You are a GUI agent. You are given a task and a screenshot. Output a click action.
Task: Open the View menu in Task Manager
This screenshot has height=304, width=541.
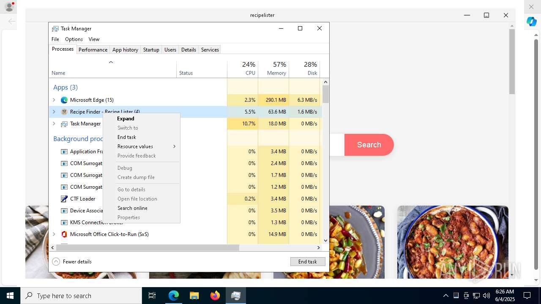pyautogui.click(x=94, y=39)
